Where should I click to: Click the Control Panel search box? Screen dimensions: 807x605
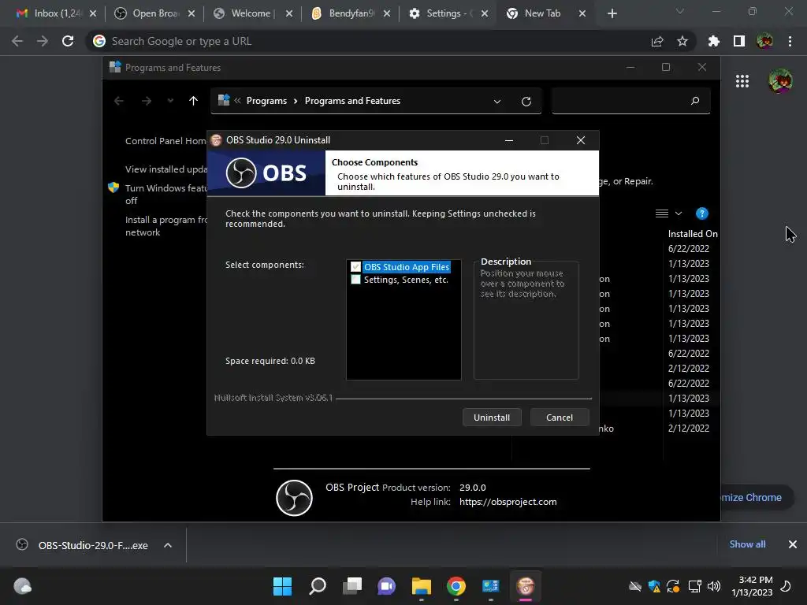point(630,101)
